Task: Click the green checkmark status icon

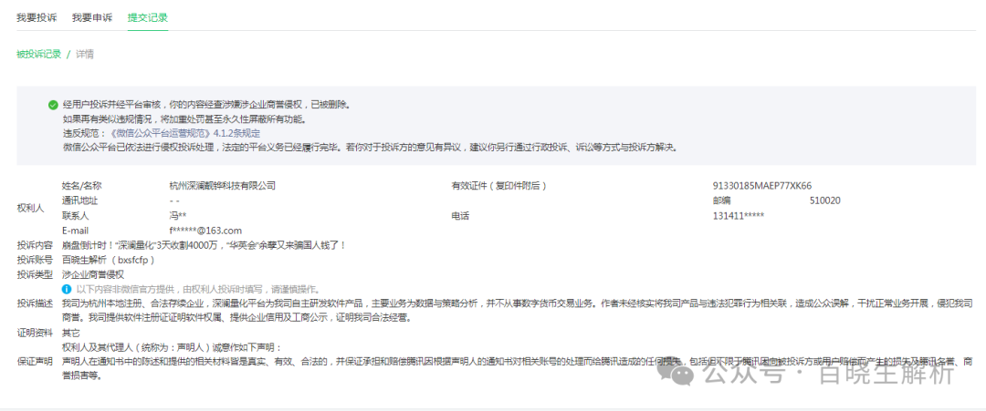Action: tap(53, 105)
